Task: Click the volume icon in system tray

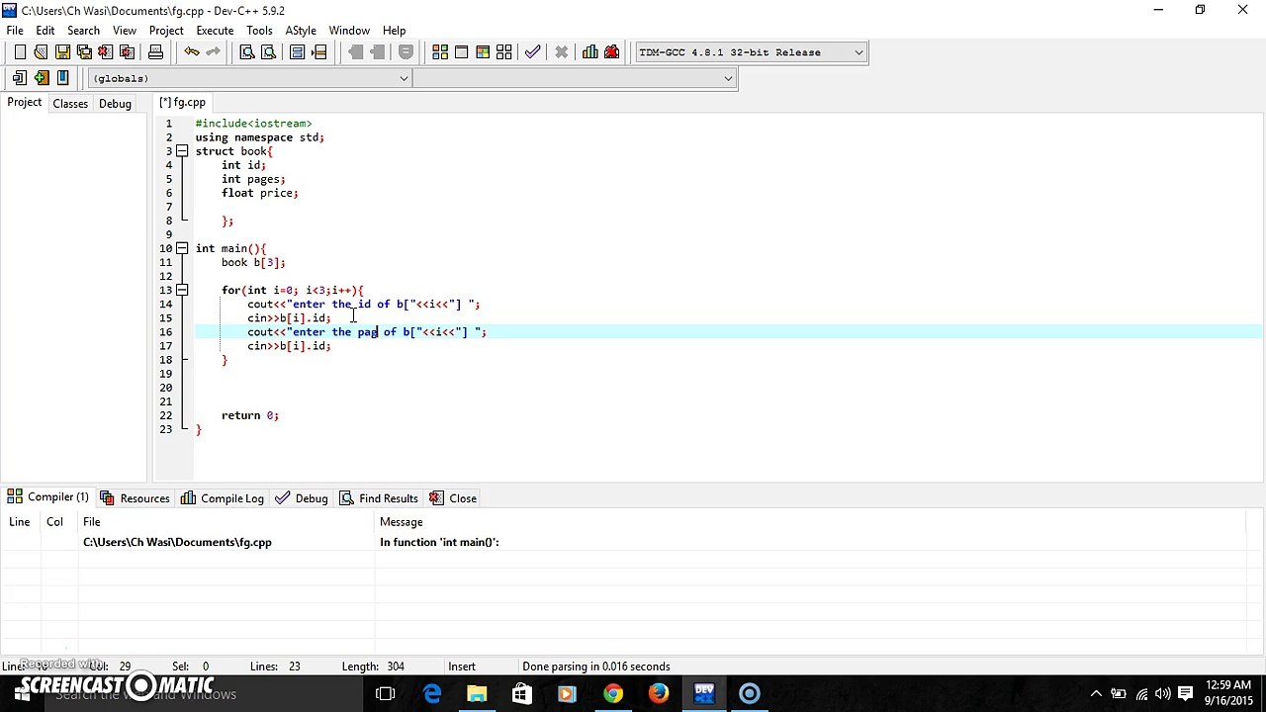Action: tap(1164, 694)
